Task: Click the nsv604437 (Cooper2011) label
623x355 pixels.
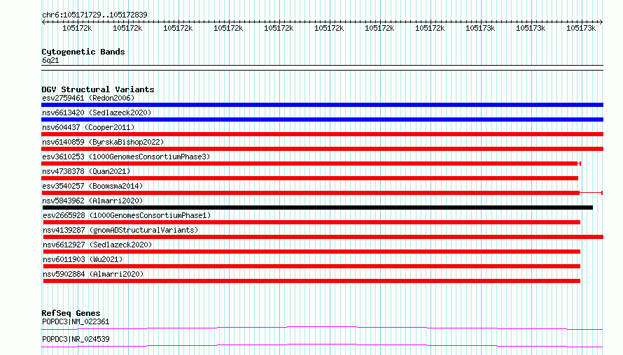Action: [88, 127]
